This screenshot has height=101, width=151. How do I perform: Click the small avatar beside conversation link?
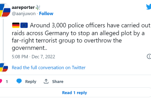[x=4, y=67]
